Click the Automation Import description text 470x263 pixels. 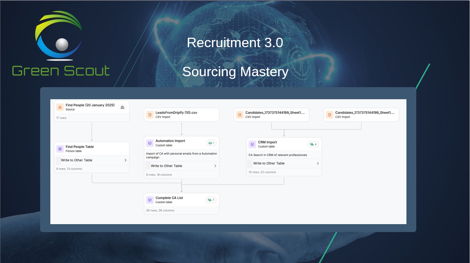tap(181, 155)
